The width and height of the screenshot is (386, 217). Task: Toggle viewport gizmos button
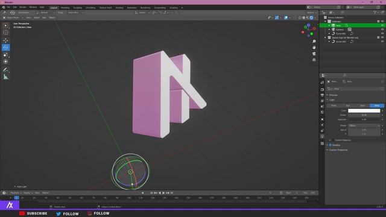(277, 17)
